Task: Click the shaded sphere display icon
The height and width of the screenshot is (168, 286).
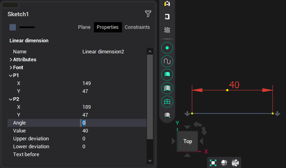Action: point(224,162)
